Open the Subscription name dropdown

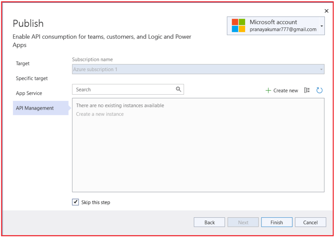pos(198,69)
